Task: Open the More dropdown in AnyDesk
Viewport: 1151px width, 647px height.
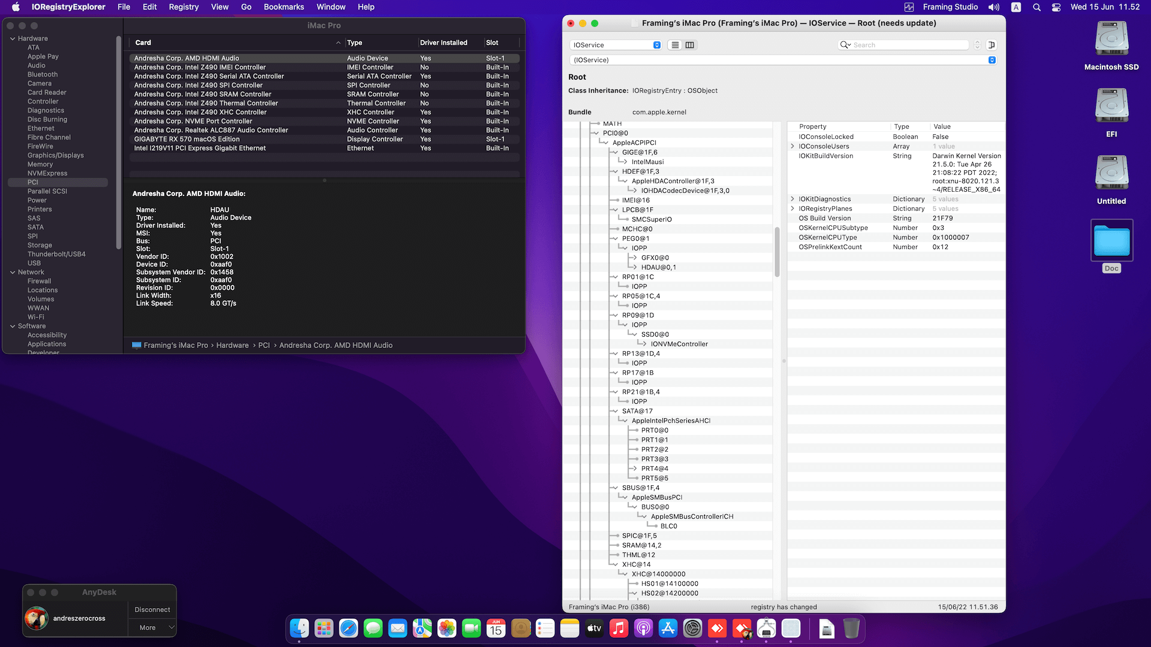Action: point(152,627)
